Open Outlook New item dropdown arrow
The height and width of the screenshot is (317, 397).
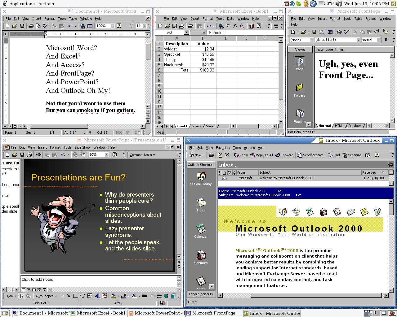coord(204,155)
